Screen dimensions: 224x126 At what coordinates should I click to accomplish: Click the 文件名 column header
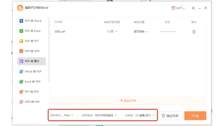click(59, 22)
